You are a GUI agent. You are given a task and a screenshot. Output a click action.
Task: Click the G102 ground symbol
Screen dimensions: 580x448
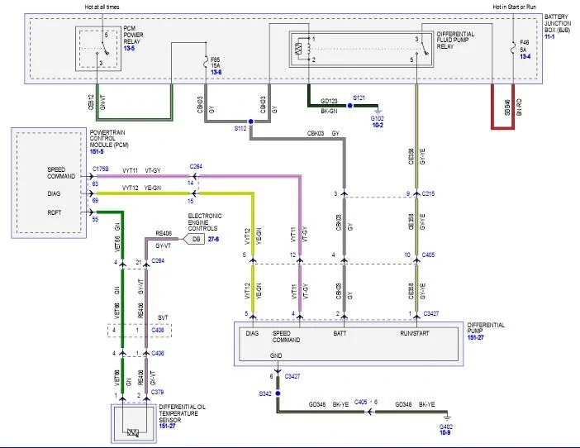point(378,110)
